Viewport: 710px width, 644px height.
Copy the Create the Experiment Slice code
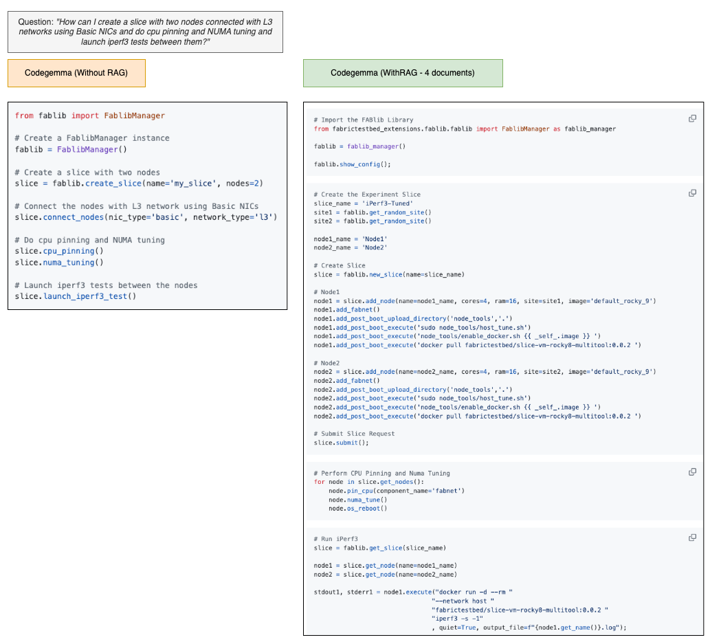692,193
